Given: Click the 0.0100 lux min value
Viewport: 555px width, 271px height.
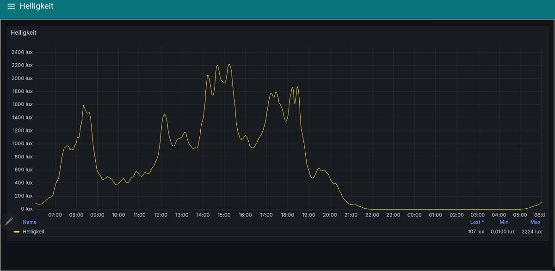Looking at the screenshot, I should pyautogui.click(x=503, y=232).
